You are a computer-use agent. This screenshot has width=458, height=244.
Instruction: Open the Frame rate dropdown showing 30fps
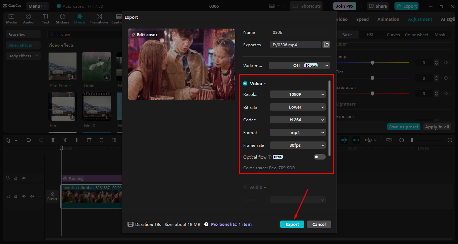[x=298, y=145]
